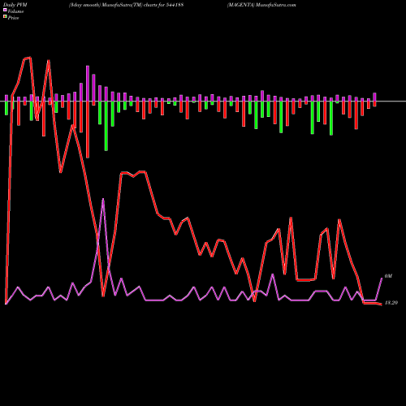406x406 pixels.
Task: Click the 'Price' legend label
Action: [13, 18]
